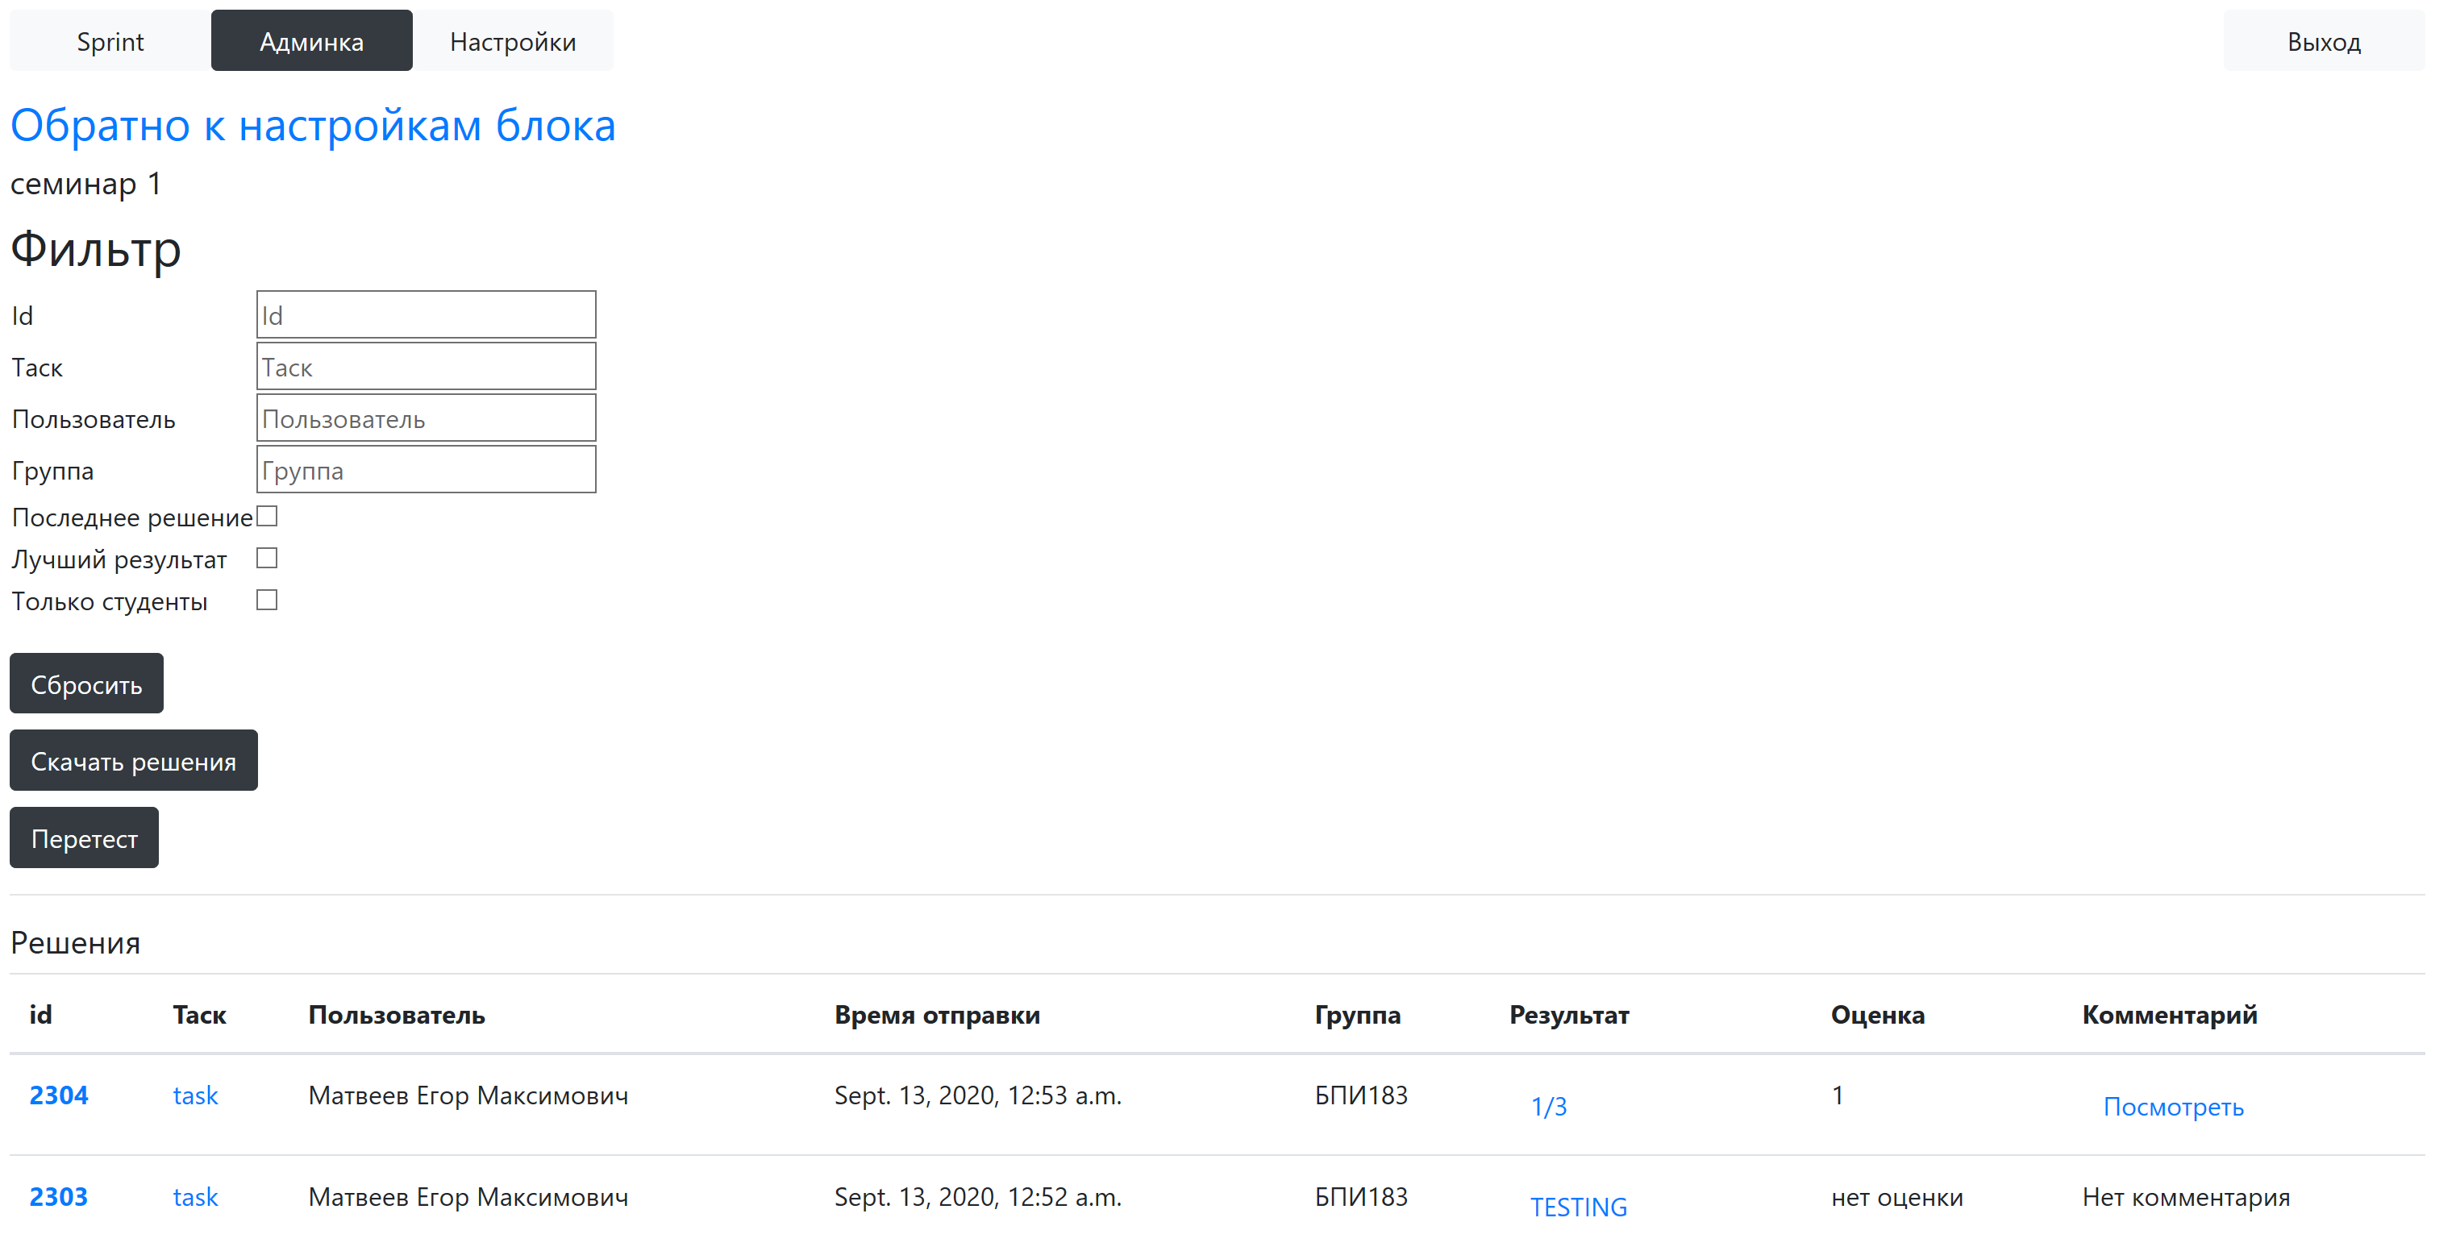2456x1251 pixels.
Task: Click into the Таск filter field
Action: (427, 367)
